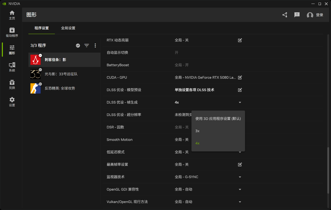Image resolution: width=331 pixels, height=210 pixels.
Task: Expand the OpenGL GDI 兼容性 dropdown
Action: 240,189
